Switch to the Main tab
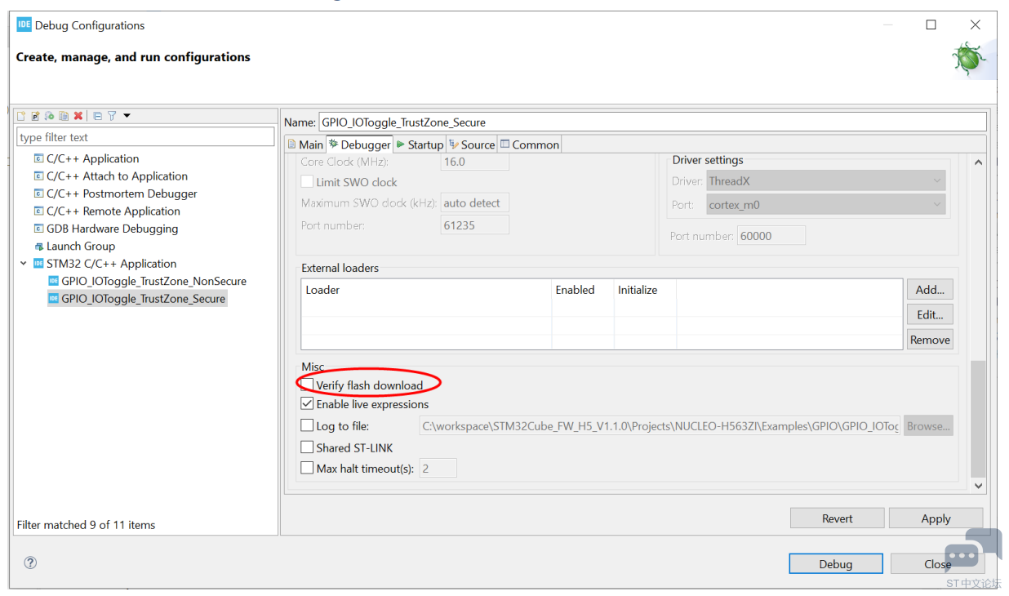 (305, 145)
